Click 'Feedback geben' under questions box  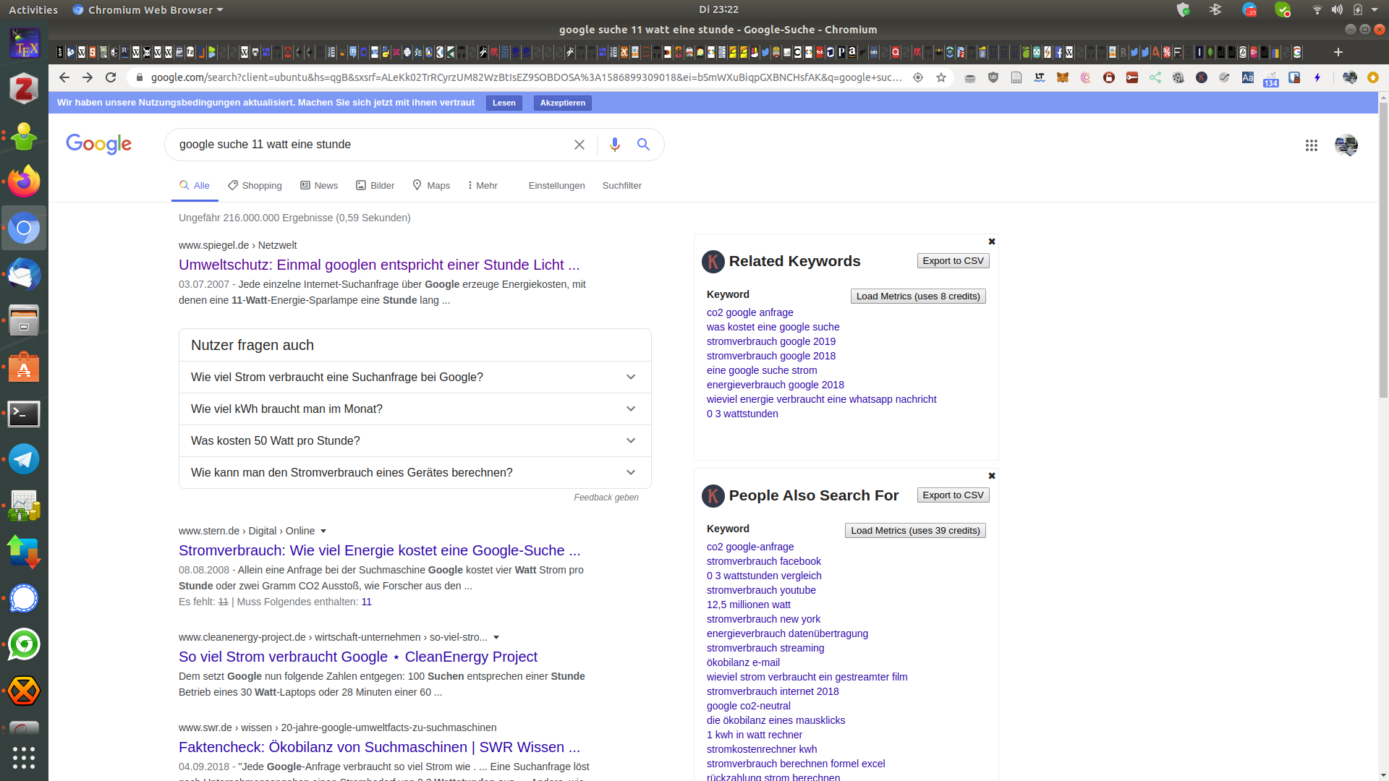click(x=606, y=498)
